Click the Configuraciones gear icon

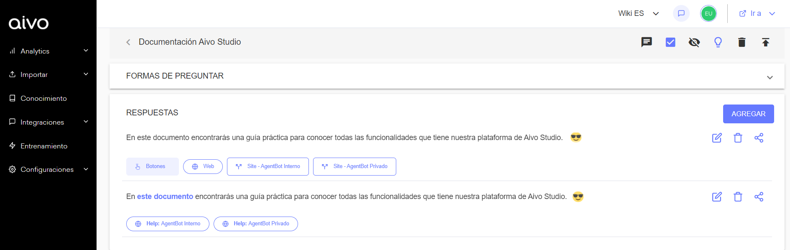click(13, 169)
